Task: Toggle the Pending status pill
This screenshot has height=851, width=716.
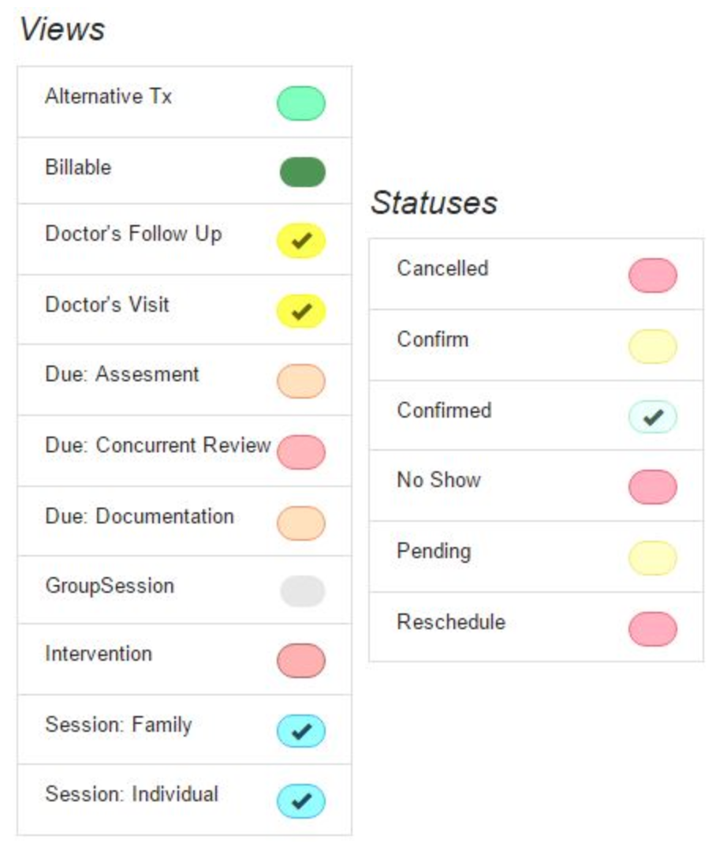Action: coord(652,558)
